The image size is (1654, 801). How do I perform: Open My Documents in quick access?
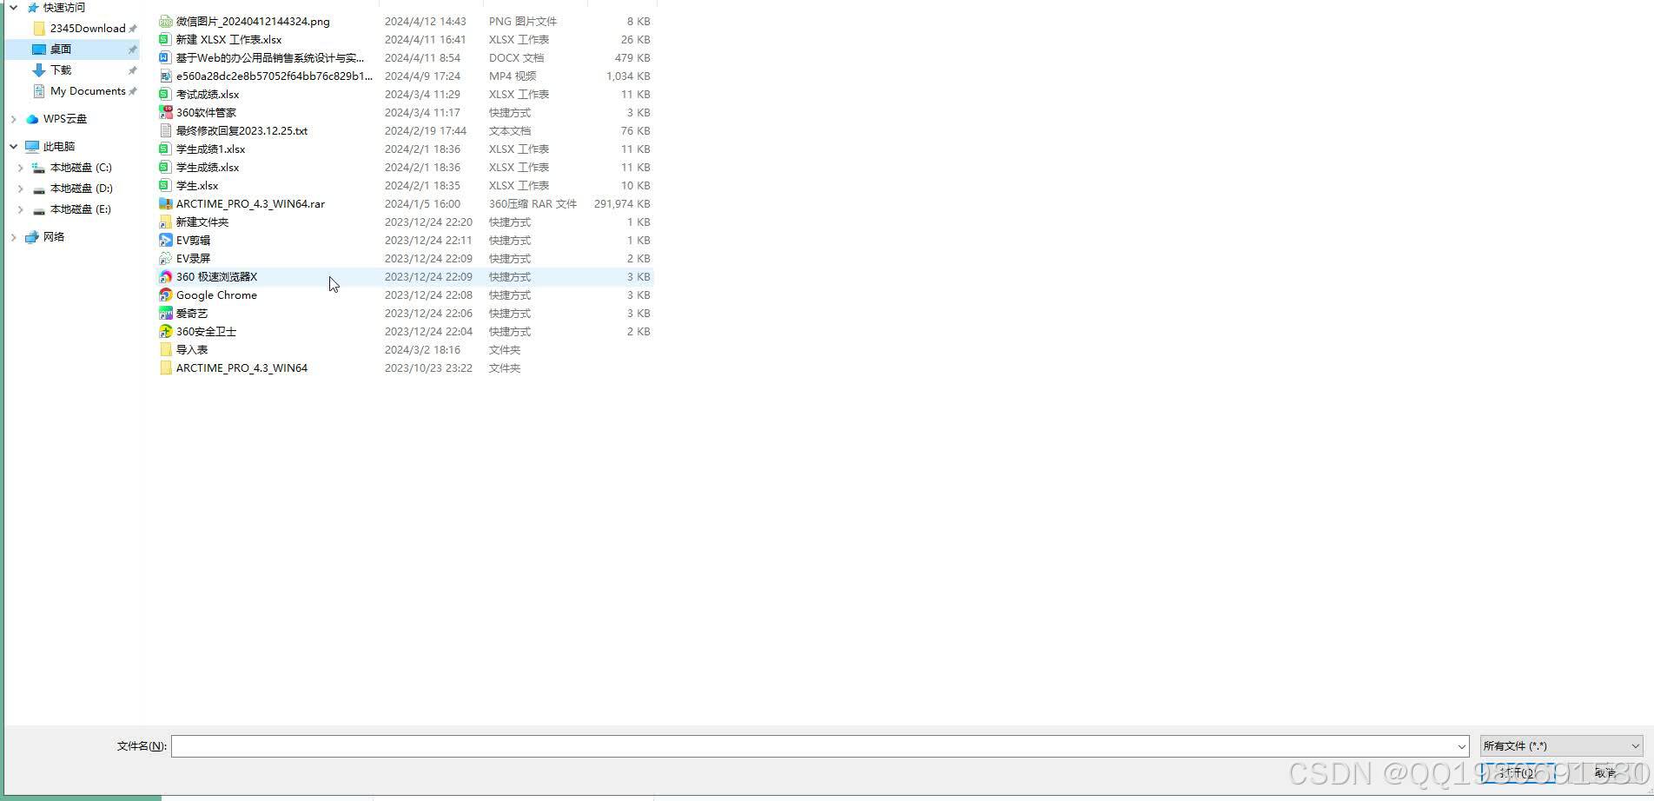click(x=88, y=91)
